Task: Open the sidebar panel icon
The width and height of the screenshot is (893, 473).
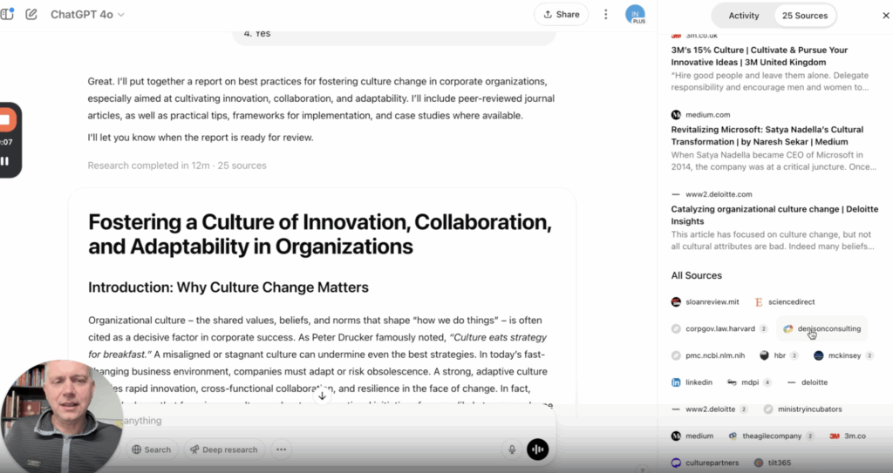Action: (8, 14)
